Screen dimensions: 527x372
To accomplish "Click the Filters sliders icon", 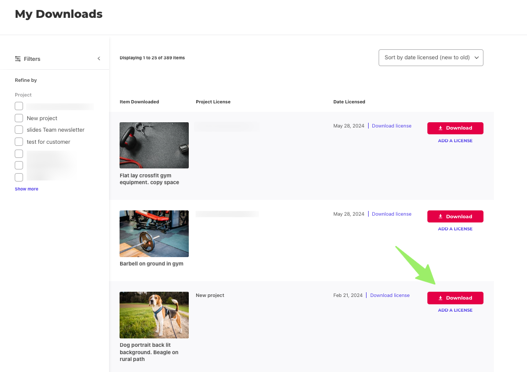I will (17, 59).
